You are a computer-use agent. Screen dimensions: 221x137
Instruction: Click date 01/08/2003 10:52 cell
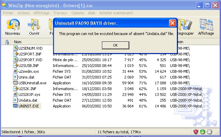pos(97,71)
